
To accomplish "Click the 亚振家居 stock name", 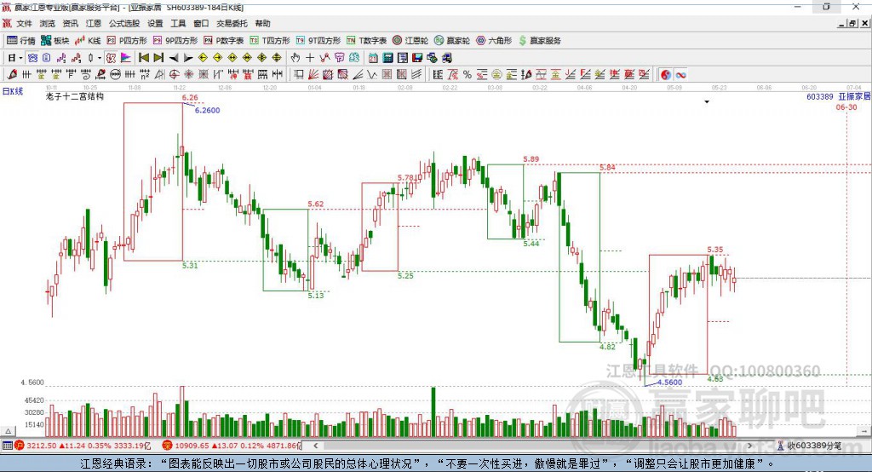I will (854, 97).
